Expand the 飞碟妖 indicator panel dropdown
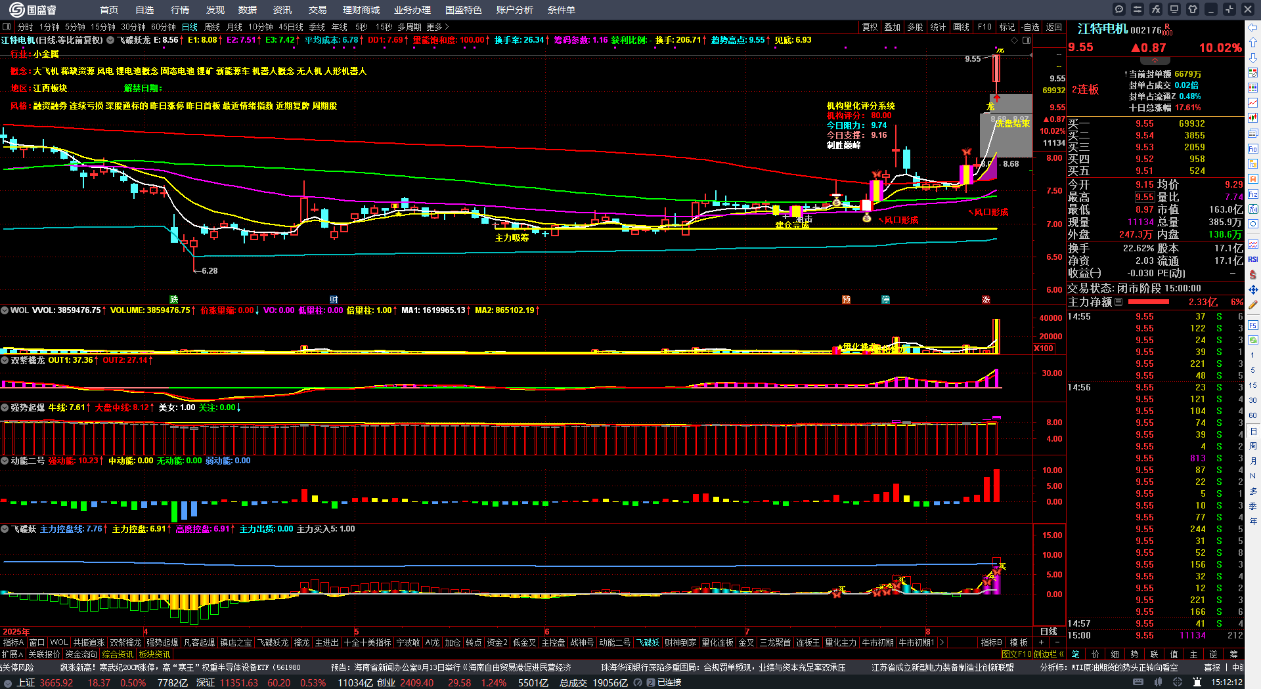This screenshot has height=689, width=1261. tap(5, 529)
